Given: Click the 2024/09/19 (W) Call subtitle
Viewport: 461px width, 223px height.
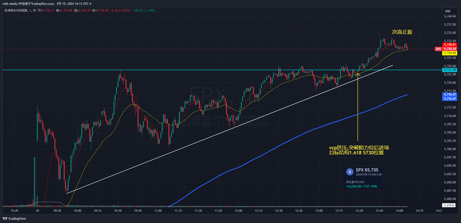Looking at the screenshot, I should [369, 174].
